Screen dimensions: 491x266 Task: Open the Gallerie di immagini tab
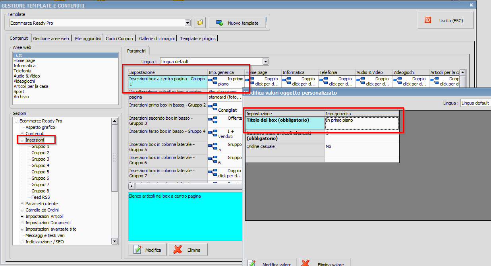coord(157,39)
